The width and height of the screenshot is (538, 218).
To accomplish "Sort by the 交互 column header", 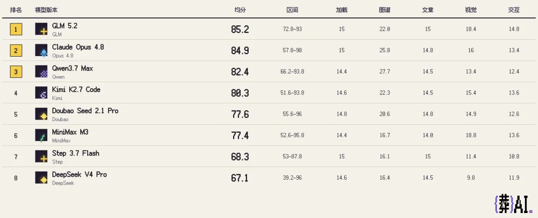I will (x=514, y=10).
